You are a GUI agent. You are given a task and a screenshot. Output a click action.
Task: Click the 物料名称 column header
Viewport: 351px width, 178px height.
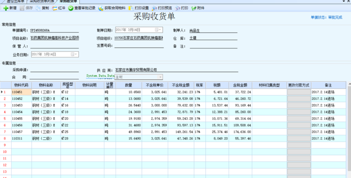46,85
